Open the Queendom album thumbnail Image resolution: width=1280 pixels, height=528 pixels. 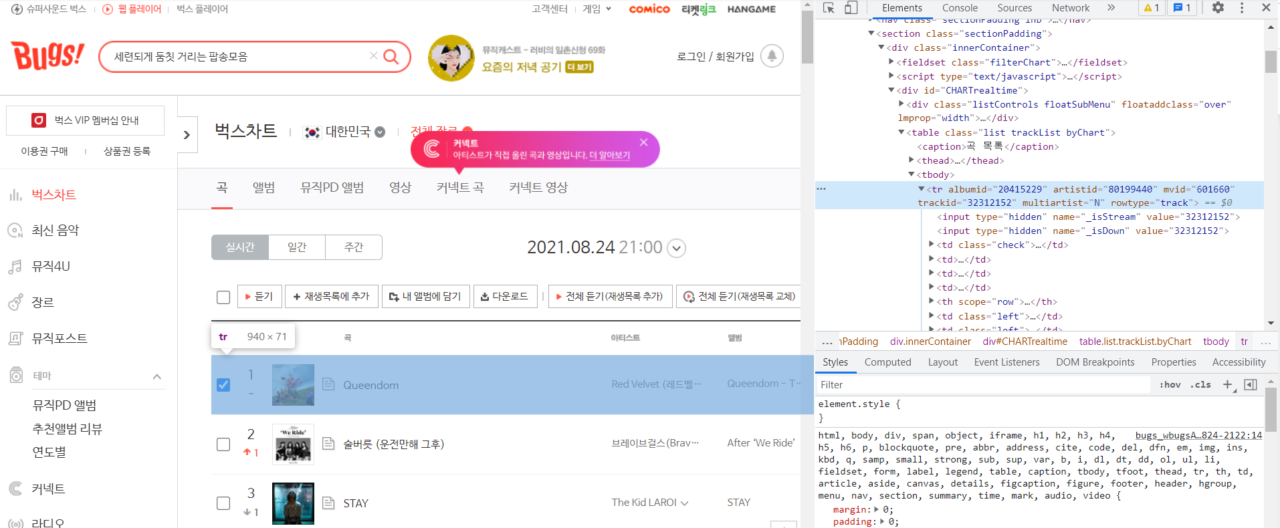point(293,384)
